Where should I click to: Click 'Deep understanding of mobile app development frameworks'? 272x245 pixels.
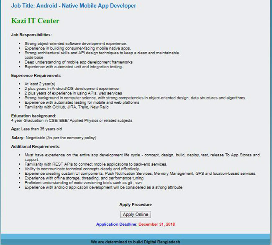pyautogui.click(x=78, y=62)
